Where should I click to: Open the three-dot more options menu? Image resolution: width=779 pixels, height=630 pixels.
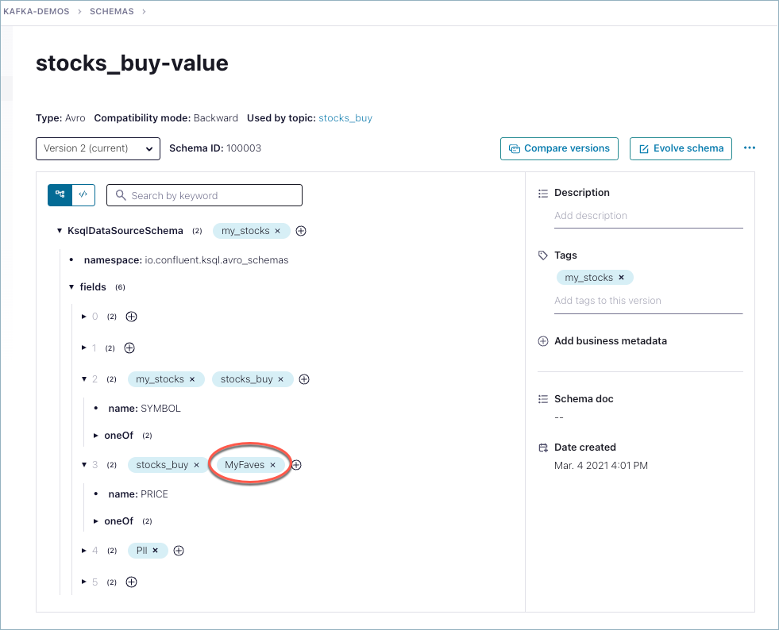[x=749, y=148]
